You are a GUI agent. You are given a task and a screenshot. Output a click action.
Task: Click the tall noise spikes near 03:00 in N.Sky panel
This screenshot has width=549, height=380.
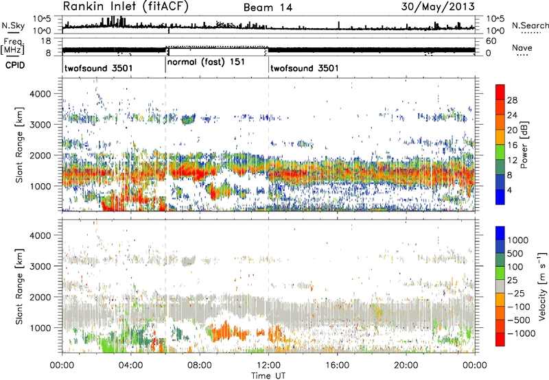pyautogui.click(x=113, y=22)
